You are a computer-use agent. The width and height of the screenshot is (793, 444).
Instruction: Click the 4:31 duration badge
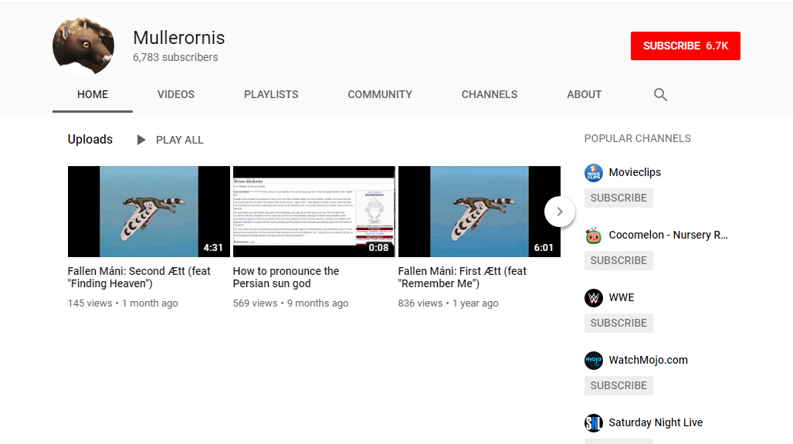(x=213, y=248)
